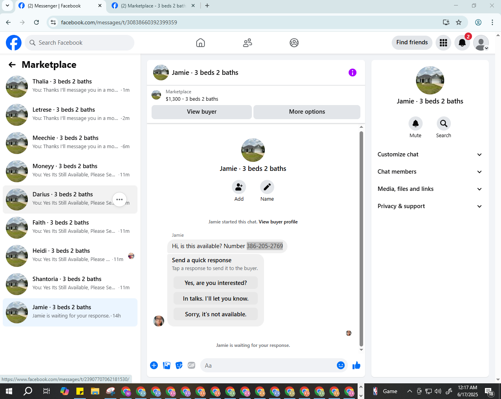The width and height of the screenshot is (501, 399).
Task: Click the browser reload icon
Action: tap(36, 22)
